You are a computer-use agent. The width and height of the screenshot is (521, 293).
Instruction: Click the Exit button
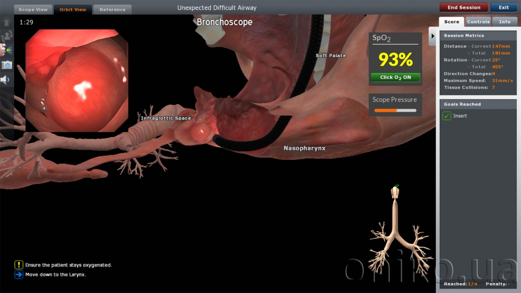[503, 8]
